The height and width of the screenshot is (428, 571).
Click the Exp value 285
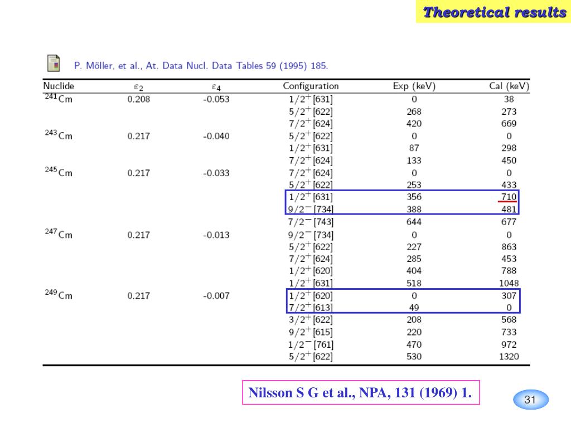point(414,259)
